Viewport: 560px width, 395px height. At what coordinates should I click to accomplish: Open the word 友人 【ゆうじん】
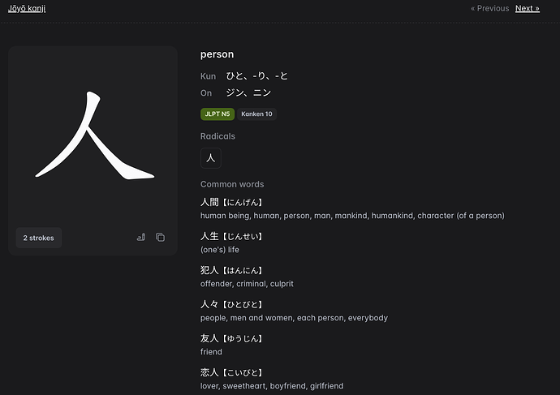coord(232,338)
